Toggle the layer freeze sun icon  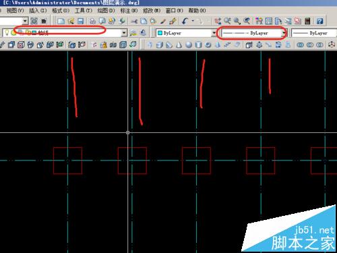(13, 33)
